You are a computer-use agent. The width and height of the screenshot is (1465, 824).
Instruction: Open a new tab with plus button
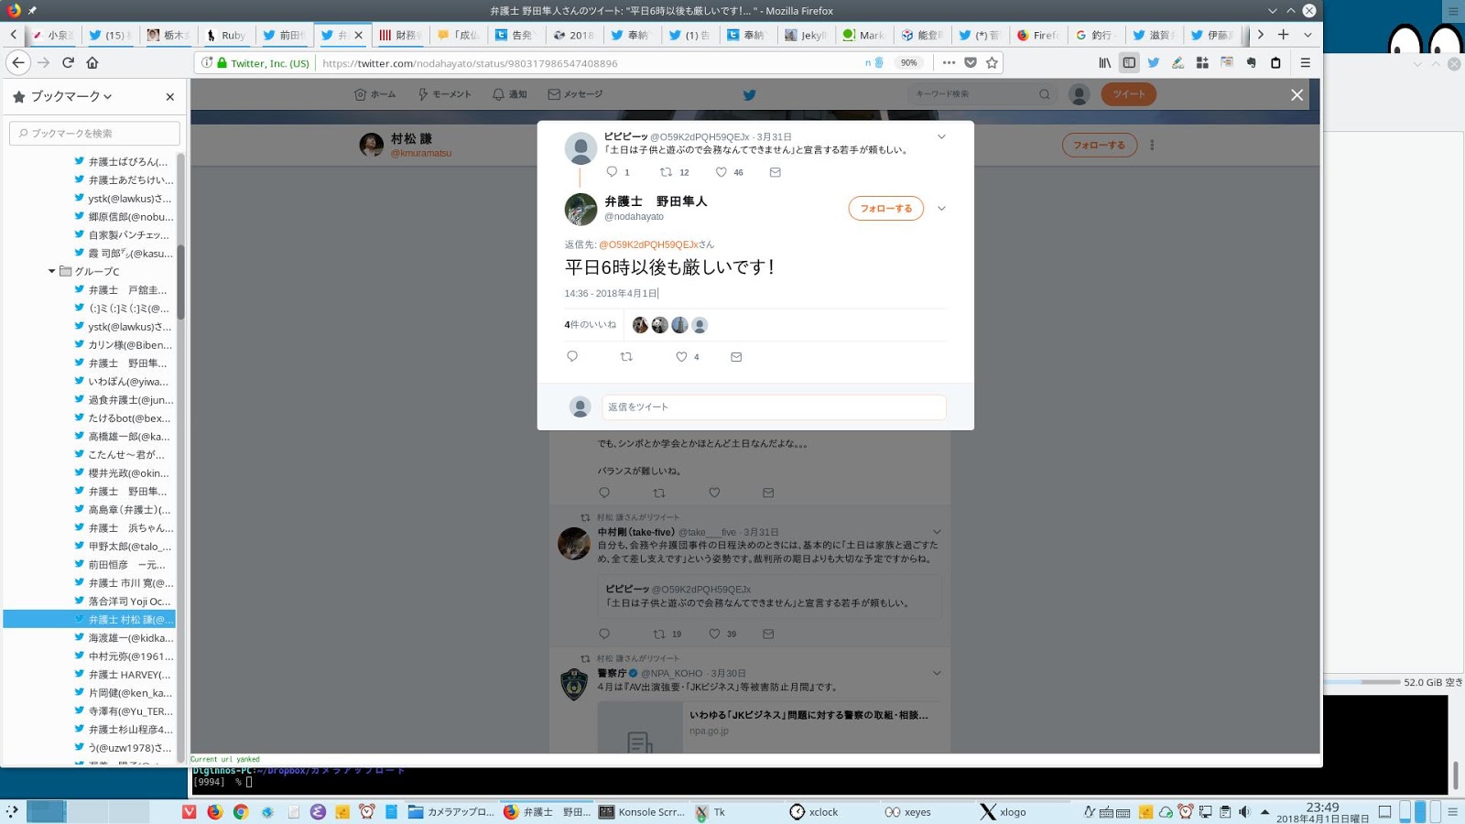[x=1283, y=35]
